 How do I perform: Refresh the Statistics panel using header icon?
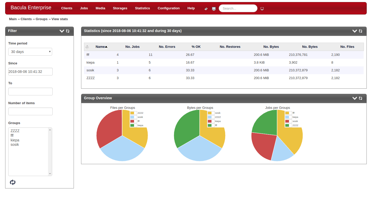(x=361, y=31)
